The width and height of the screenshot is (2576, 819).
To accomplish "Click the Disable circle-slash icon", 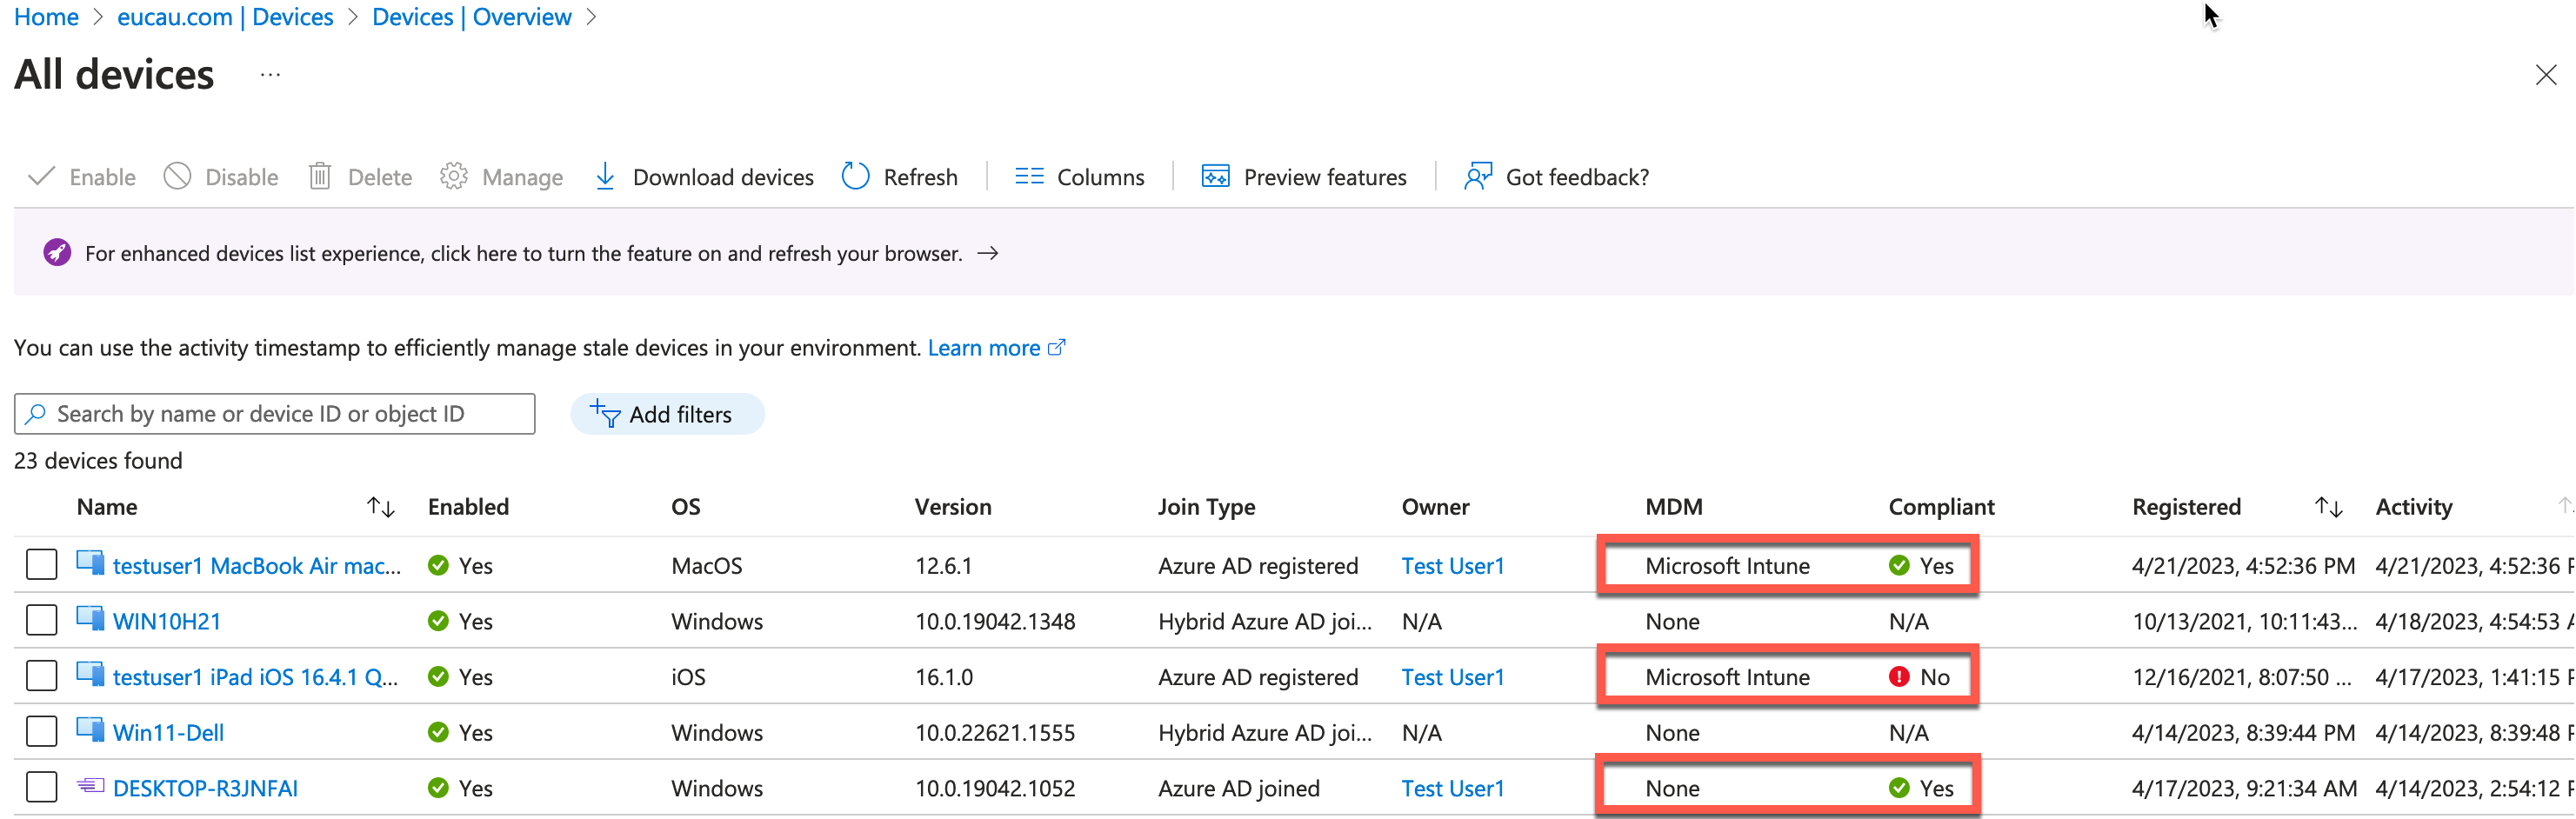I will pos(178,177).
